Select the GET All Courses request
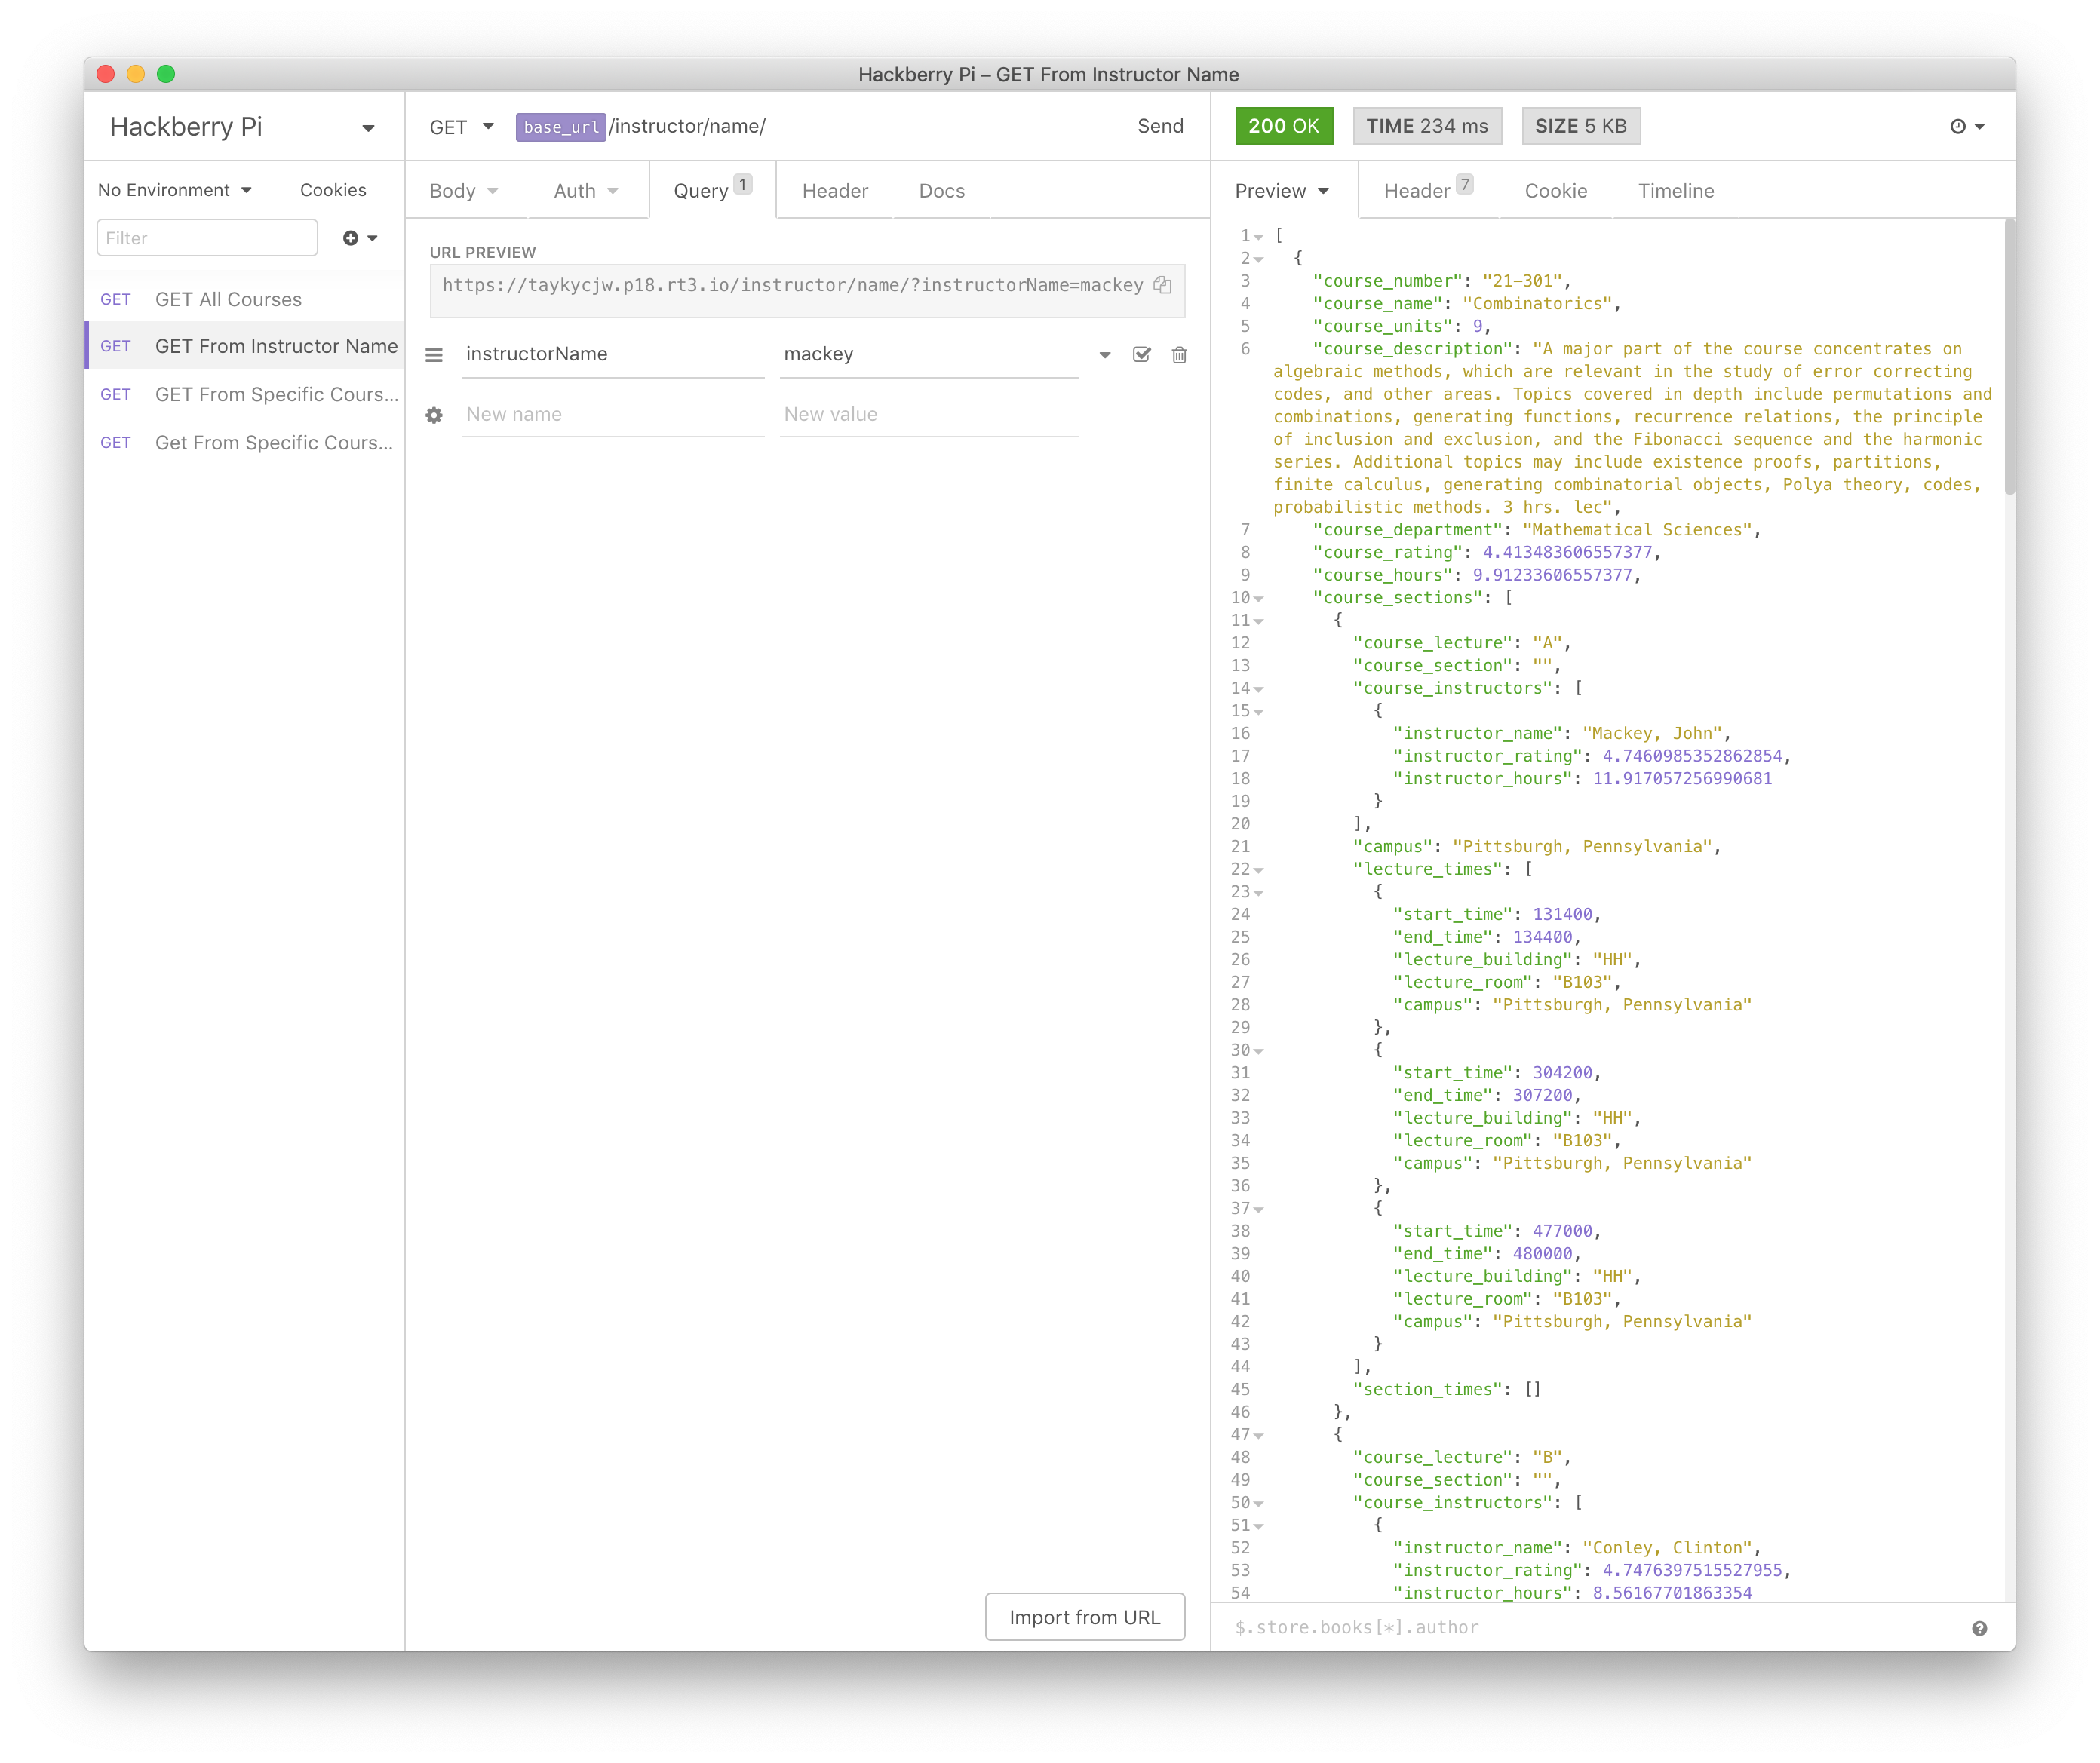Screen dimensions: 2100x1763 point(228,300)
